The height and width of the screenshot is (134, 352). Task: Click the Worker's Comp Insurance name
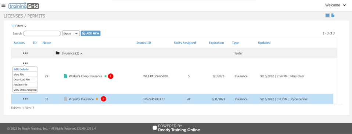(x=86, y=76)
